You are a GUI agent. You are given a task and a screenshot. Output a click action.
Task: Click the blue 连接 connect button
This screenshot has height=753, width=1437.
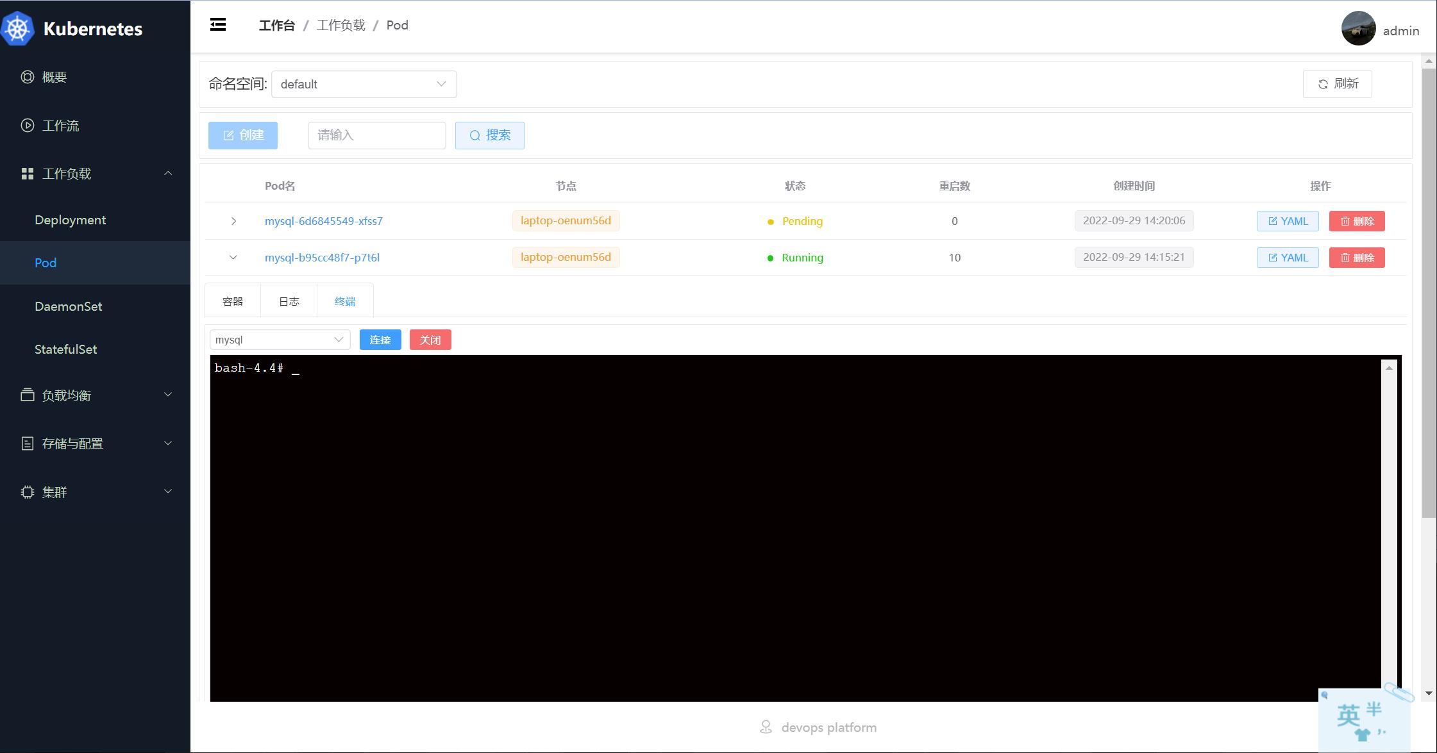[x=380, y=340]
